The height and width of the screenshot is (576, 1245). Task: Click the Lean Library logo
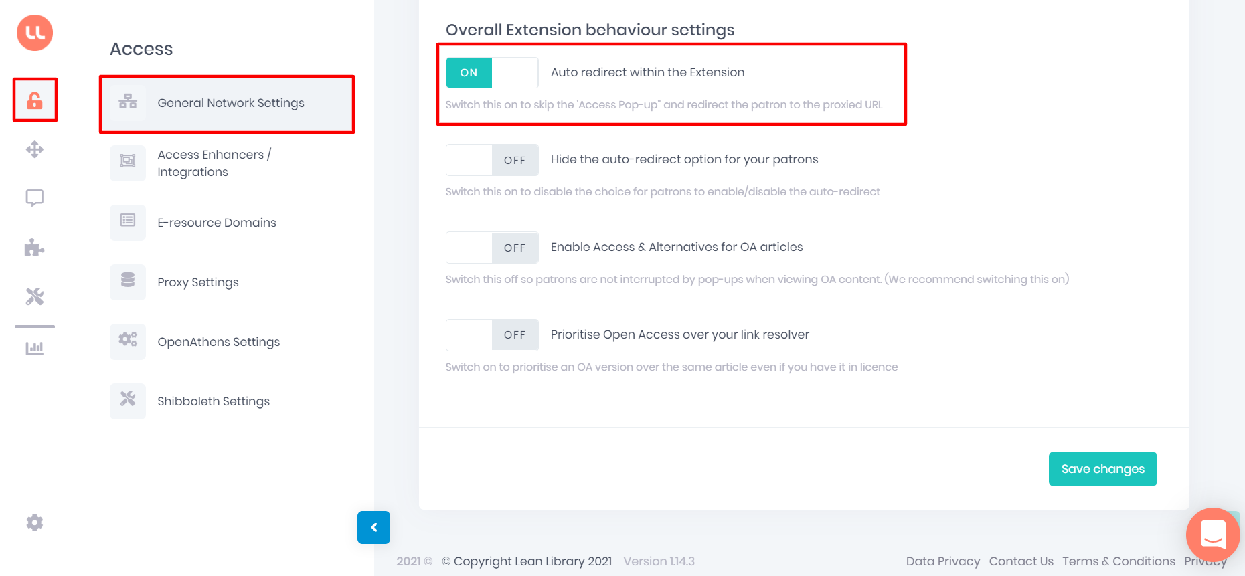pyautogui.click(x=35, y=33)
